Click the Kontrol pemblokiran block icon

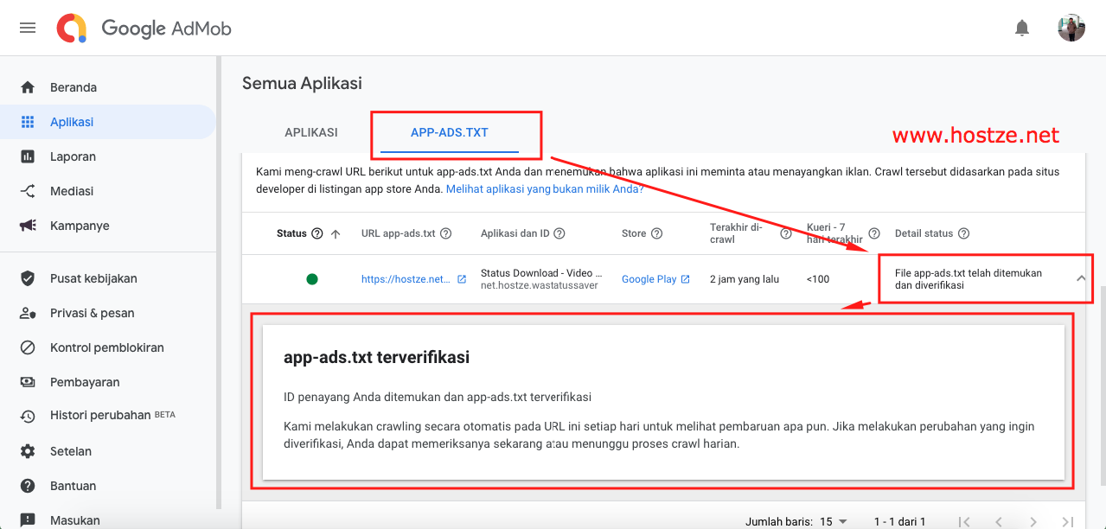[x=28, y=347]
